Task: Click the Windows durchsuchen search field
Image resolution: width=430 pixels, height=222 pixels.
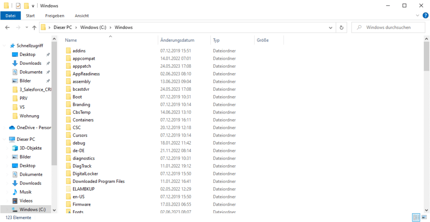Action: point(388,27)
